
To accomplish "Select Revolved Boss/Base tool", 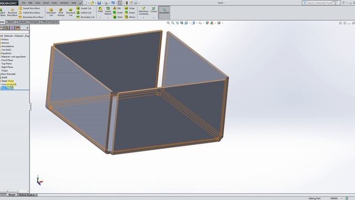I will pyautogui.click(x=12, y=12).
